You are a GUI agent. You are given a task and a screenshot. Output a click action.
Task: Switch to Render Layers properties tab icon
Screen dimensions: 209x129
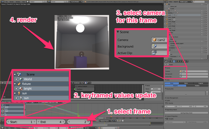[x=172, y=61]
